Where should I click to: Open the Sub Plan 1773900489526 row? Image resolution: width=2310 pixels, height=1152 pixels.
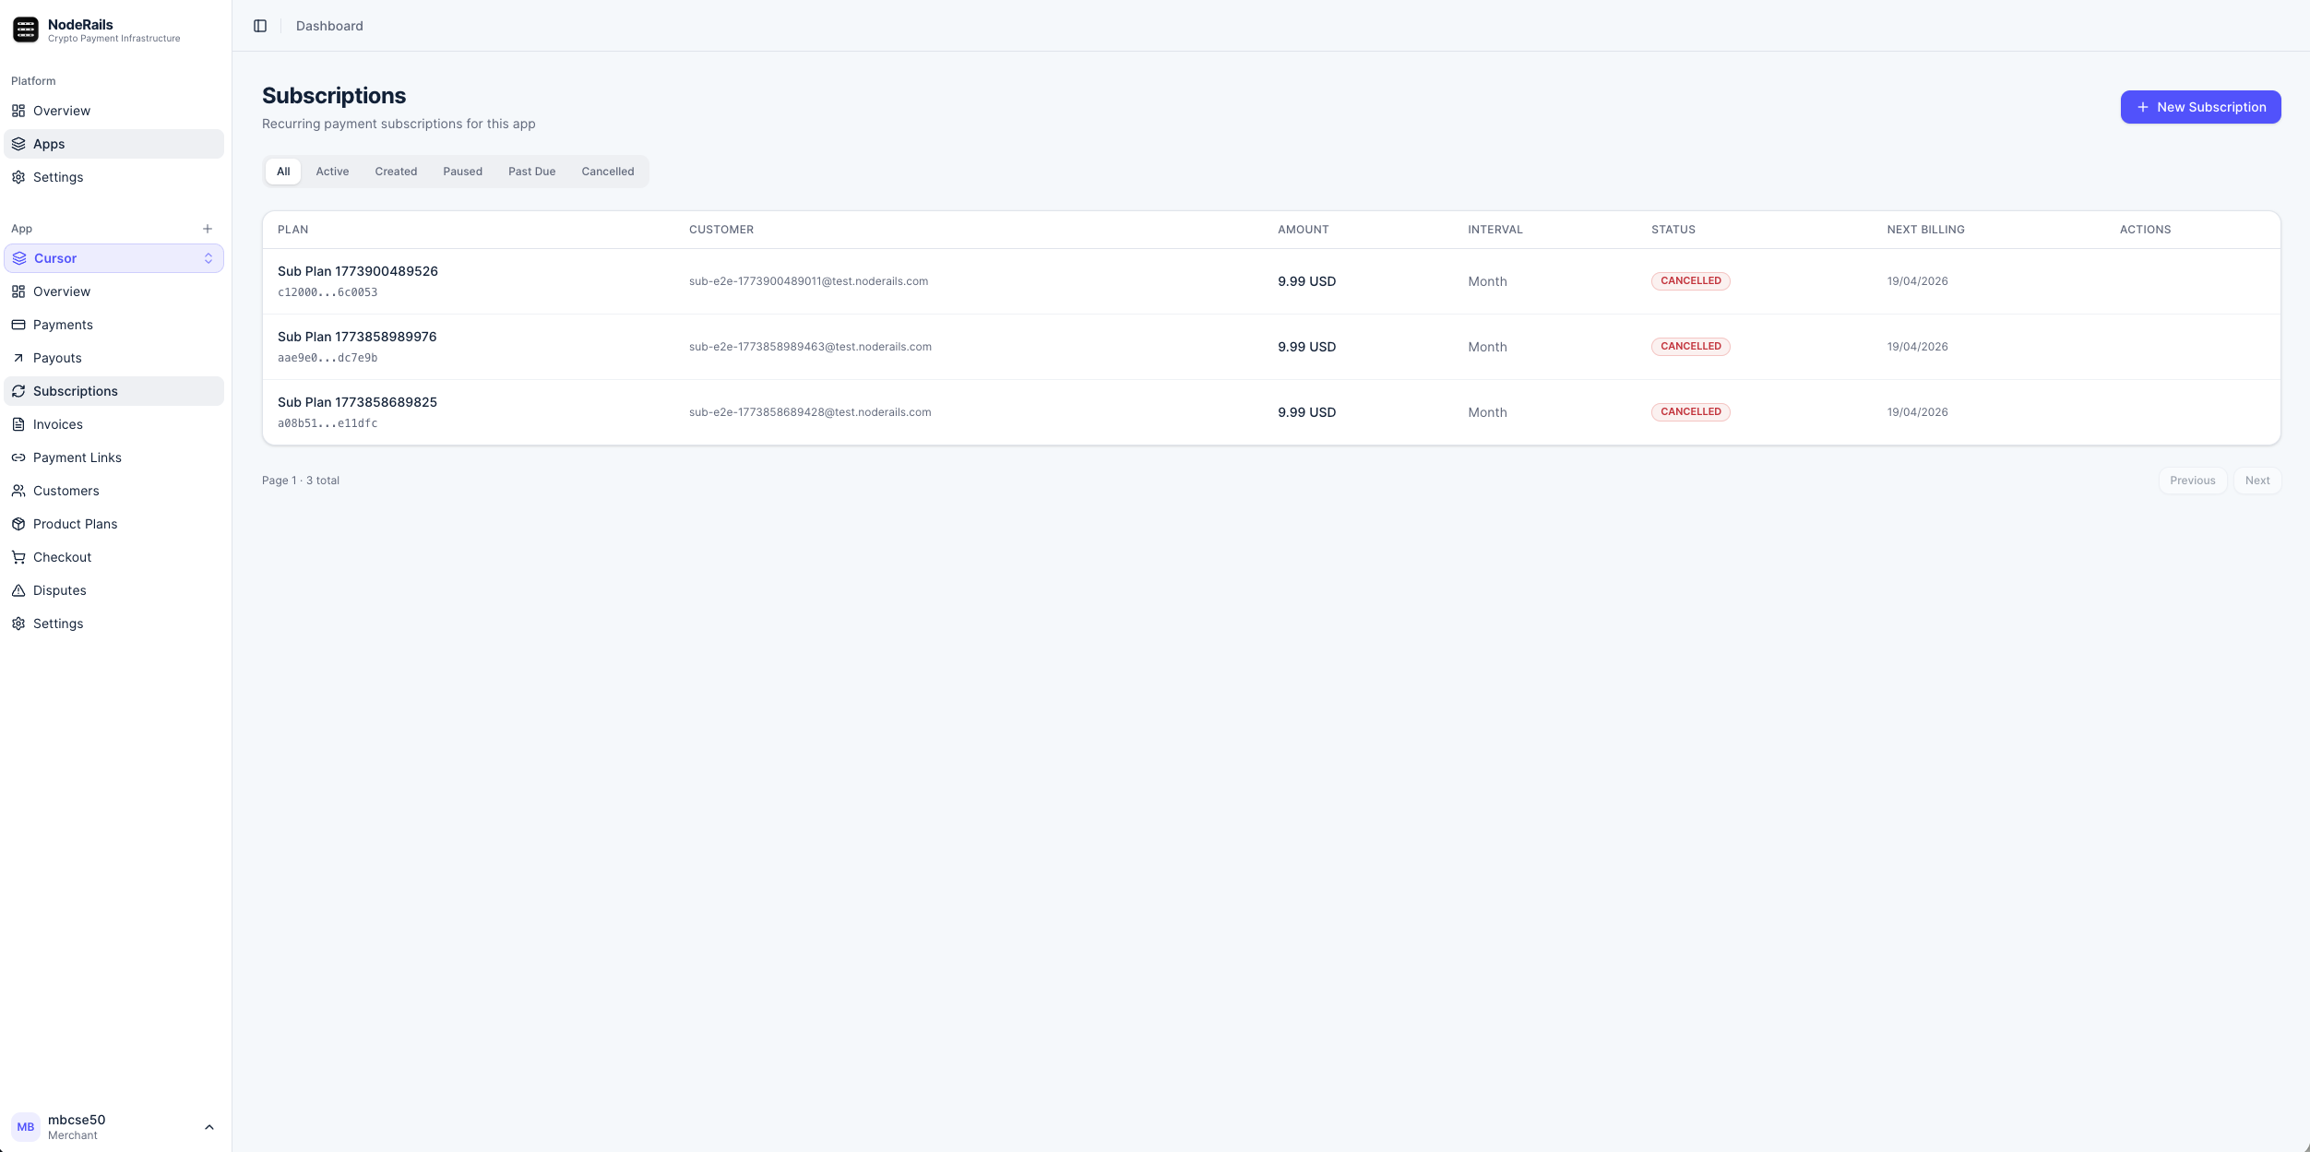(x=358, y=271)
